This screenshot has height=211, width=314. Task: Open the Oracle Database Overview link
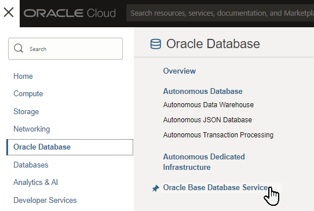tap(180, 71)
